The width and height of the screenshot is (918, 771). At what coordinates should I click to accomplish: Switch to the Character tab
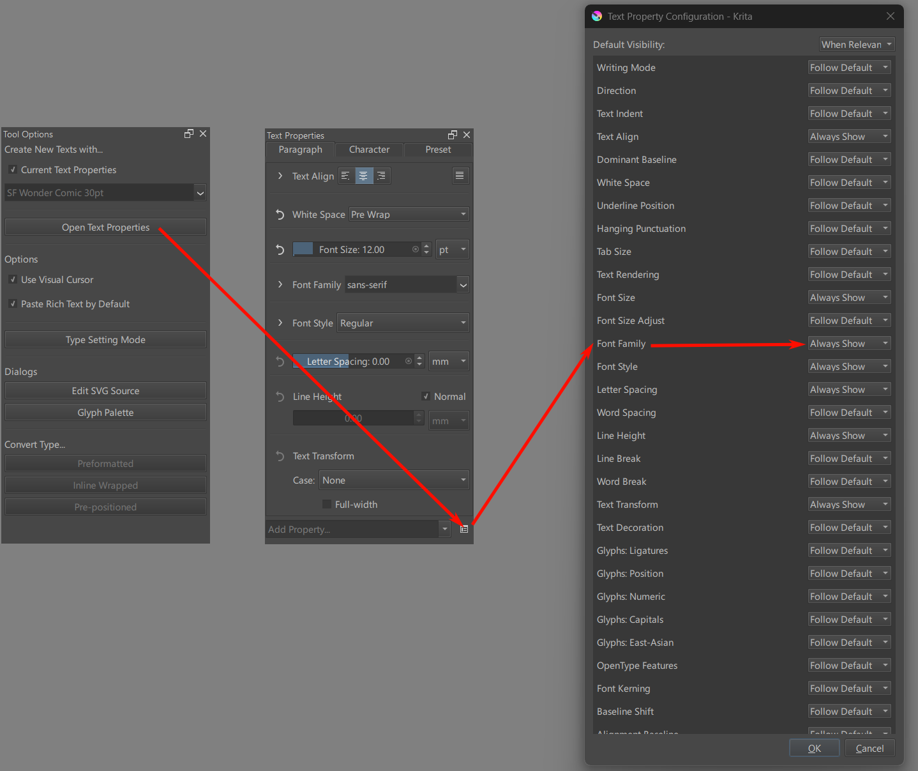369,149
